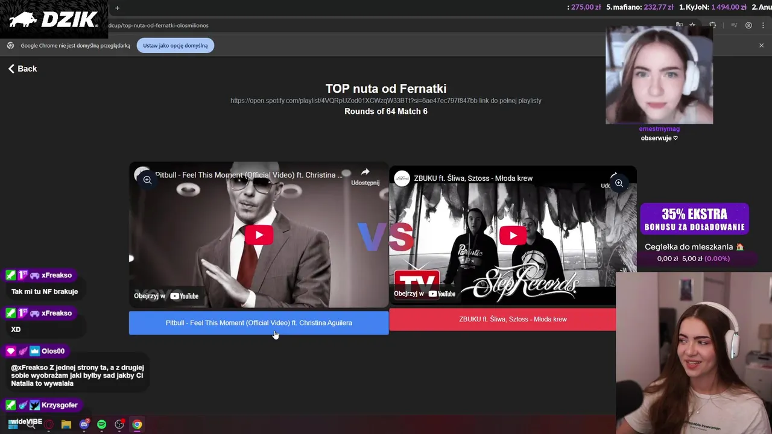
Task: Open Discord from the taskbar
Action: click(84, 424)
